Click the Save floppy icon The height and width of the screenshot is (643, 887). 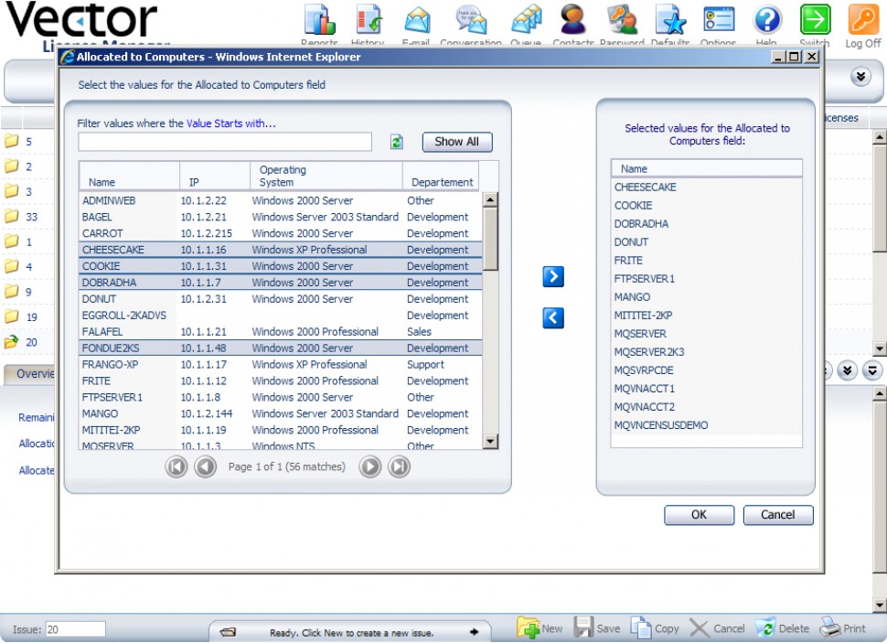click(583, 627)
